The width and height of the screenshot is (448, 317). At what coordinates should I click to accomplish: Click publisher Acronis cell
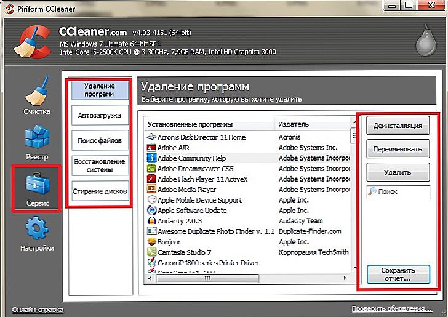(289, 137)
